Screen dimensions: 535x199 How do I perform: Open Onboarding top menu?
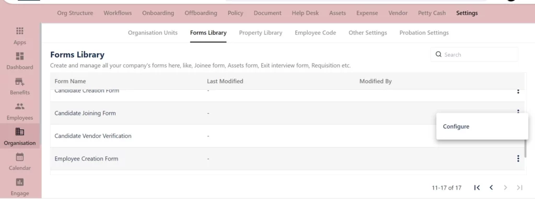(158, 13)
